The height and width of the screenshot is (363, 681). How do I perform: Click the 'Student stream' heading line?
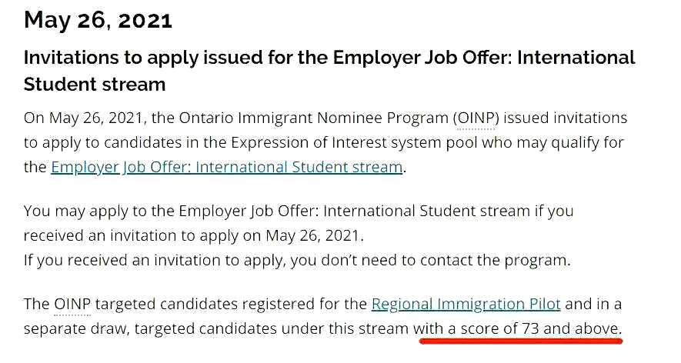[95, 84]
